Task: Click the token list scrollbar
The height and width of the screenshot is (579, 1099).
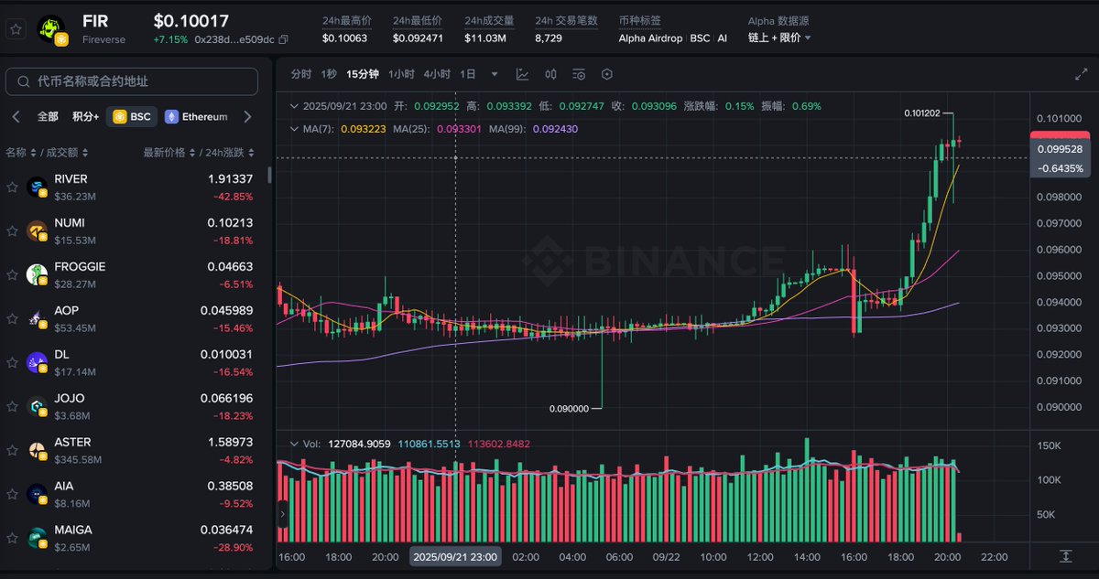Action: (268, 174)
